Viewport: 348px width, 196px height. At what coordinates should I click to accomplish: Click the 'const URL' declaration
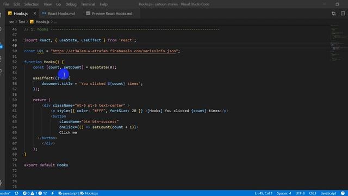pos(34,51)
